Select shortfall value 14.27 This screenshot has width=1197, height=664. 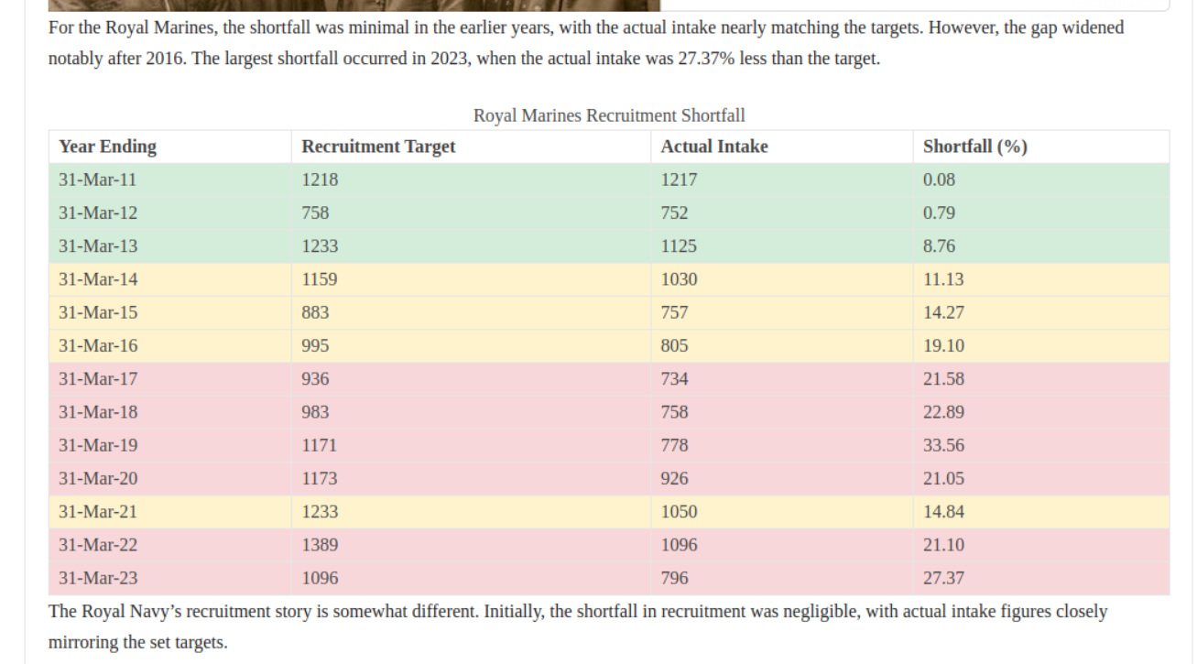(x=1041, y=312)
